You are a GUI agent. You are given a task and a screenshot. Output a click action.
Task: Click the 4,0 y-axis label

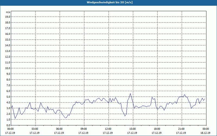(8, 103)
